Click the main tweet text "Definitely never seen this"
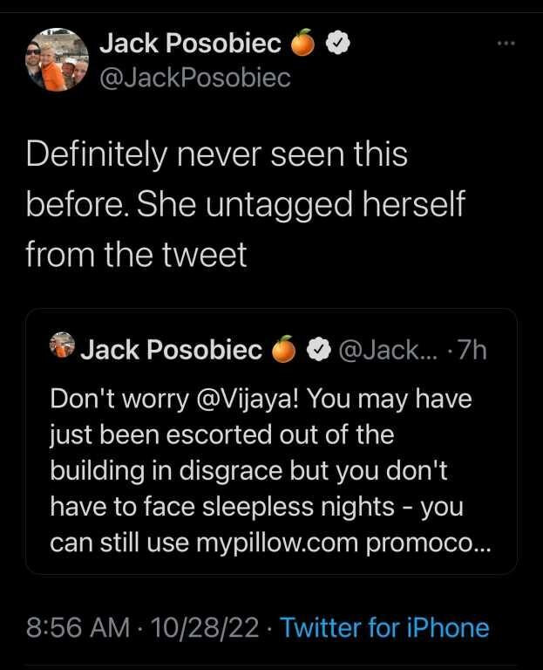The height and width of the screenshot is (670, 543). pos(217,154)
